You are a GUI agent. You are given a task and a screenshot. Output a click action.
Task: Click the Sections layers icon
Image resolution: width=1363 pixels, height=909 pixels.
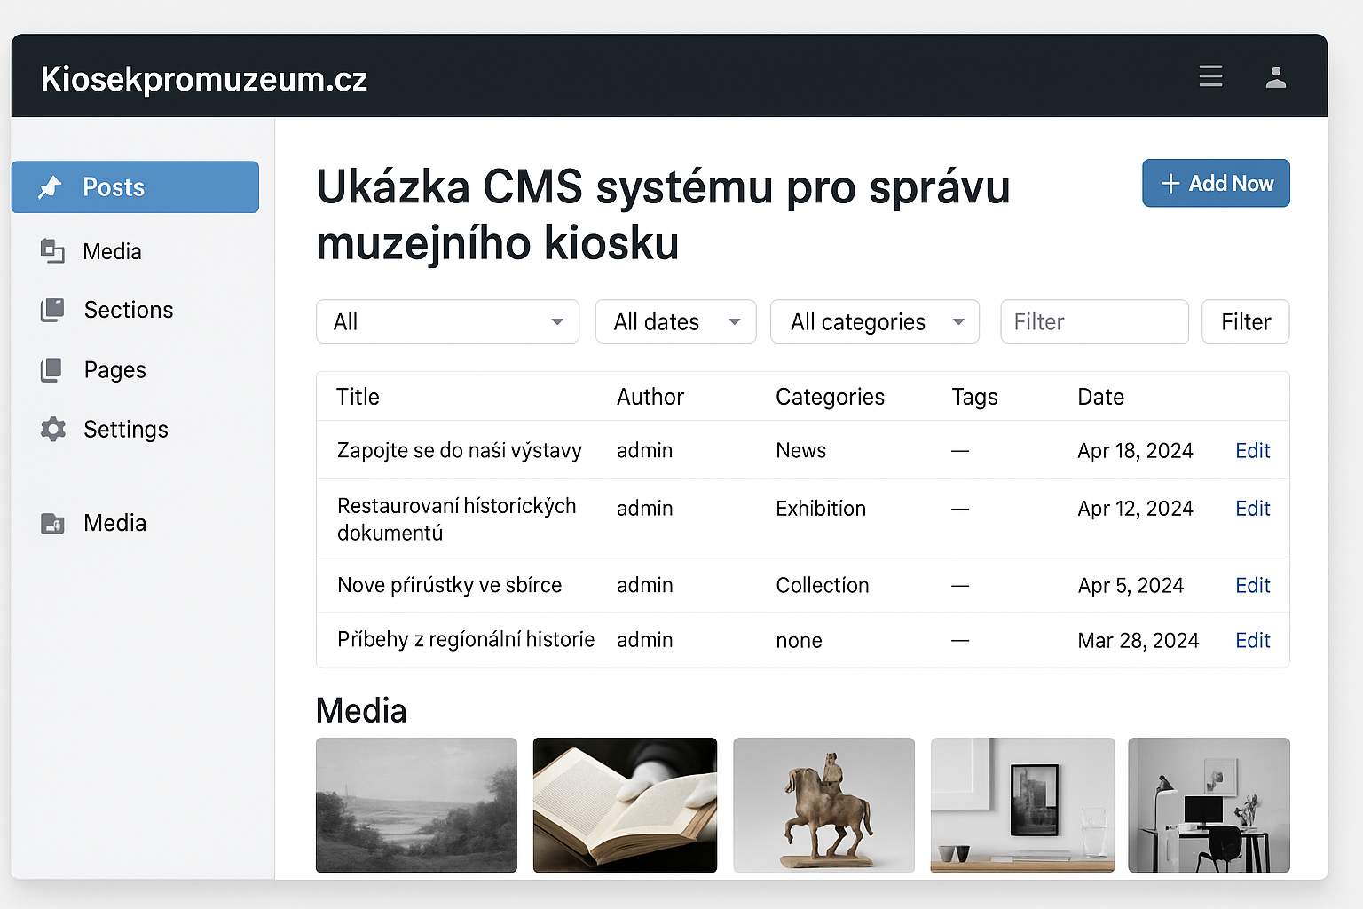[52, 310]
